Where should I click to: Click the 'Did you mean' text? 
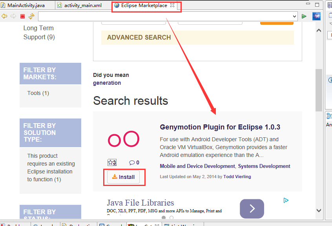[x=111, y=75]
